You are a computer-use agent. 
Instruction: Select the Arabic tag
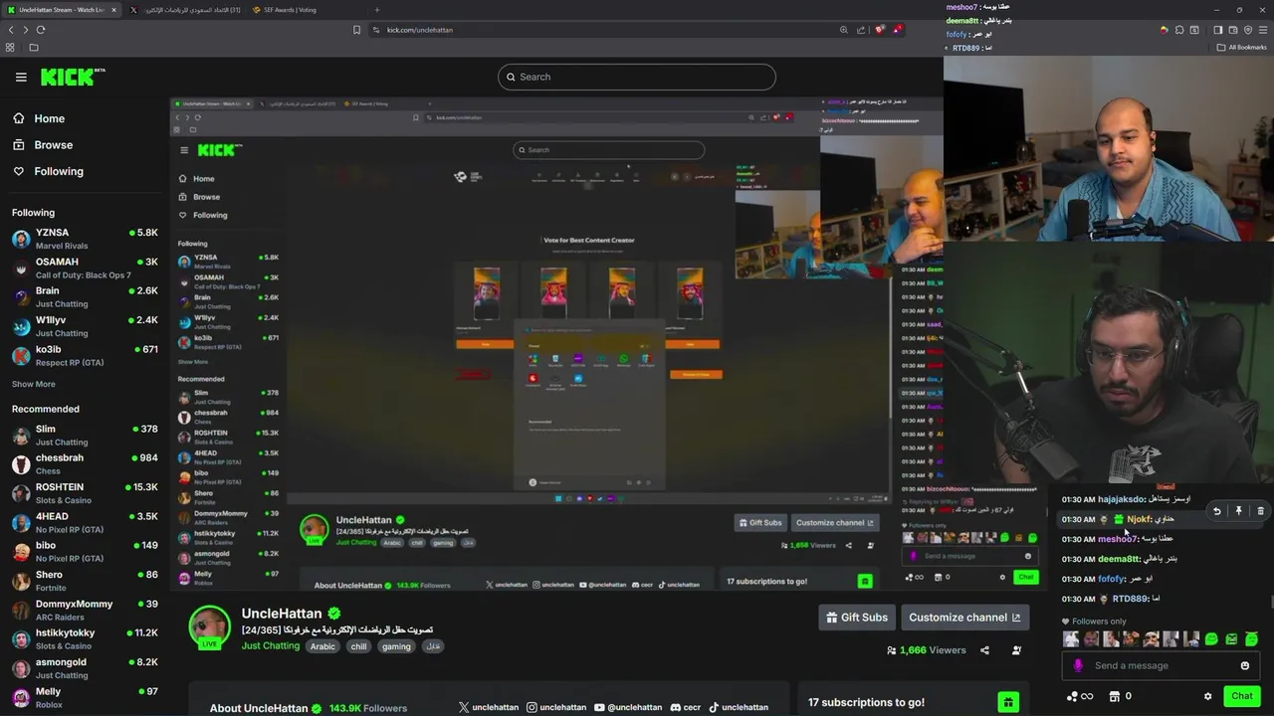click(322, 646)
